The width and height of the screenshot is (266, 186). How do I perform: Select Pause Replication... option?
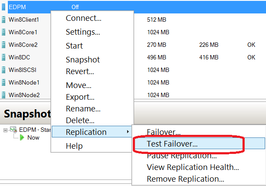[x=182, y=155]
